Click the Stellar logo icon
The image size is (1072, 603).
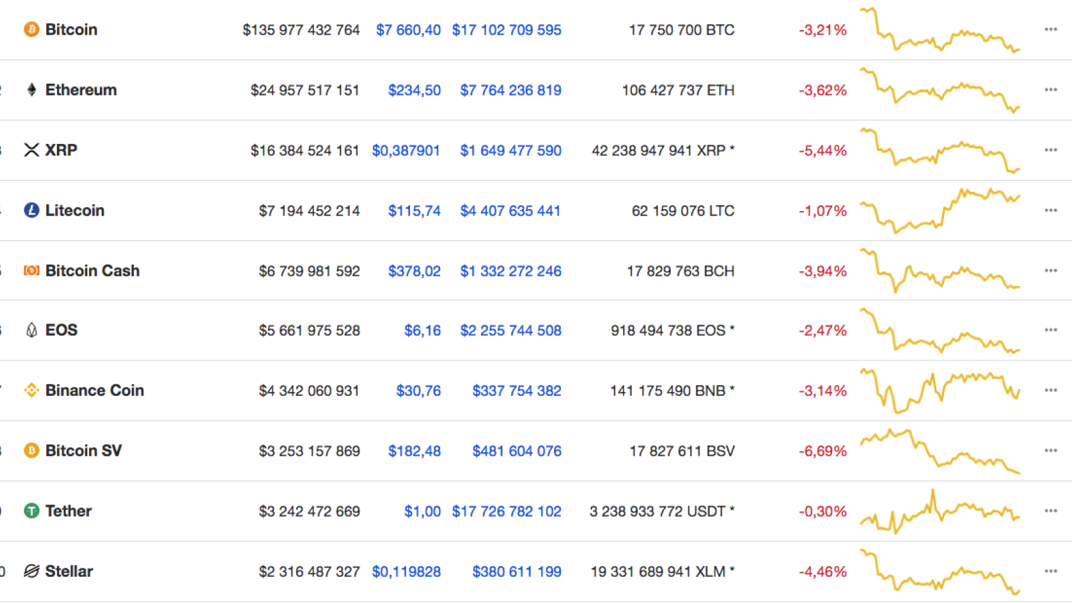(x=31, y=571)
